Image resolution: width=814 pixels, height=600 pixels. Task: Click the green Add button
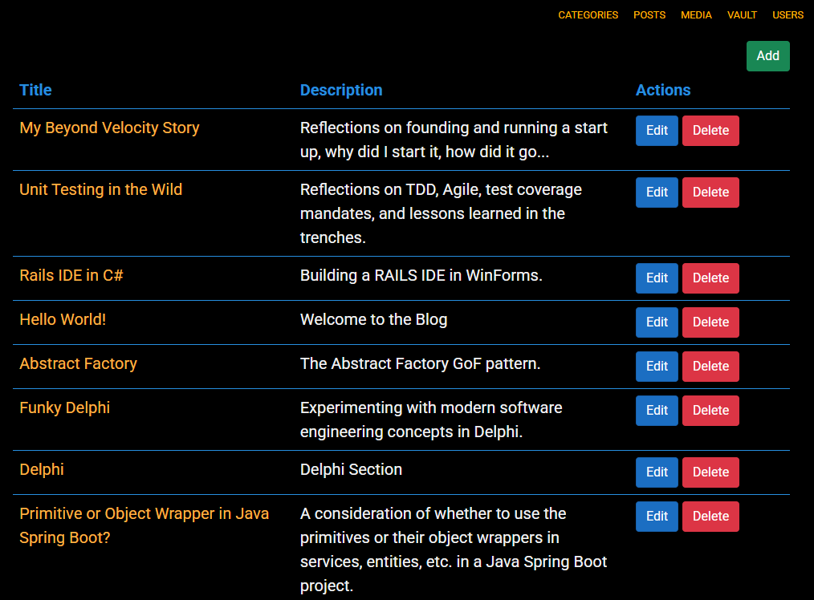(767, 56)
